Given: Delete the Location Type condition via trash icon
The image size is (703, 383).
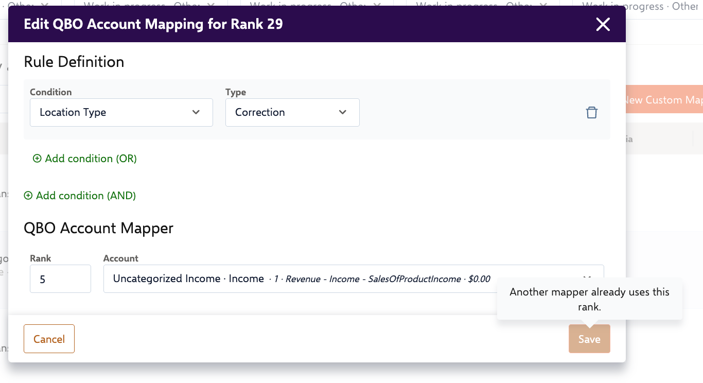Looking at the screenshot, I should (x=591, y=112).
